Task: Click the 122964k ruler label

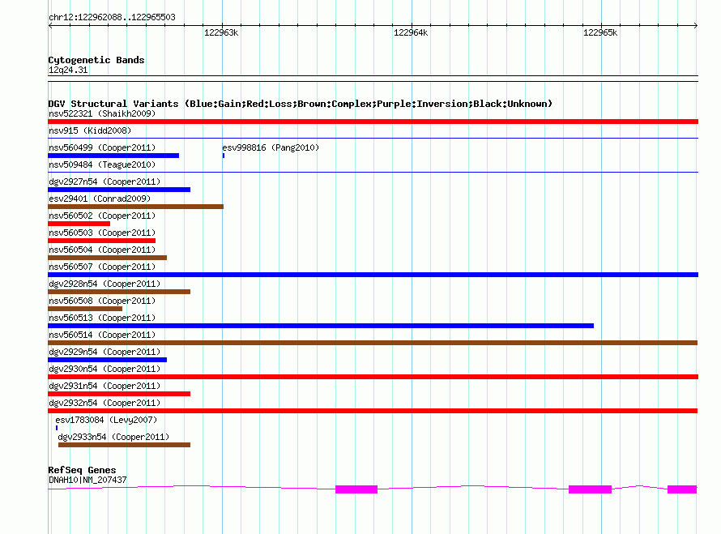Action: pyautogui.click(x=411, y=32)
